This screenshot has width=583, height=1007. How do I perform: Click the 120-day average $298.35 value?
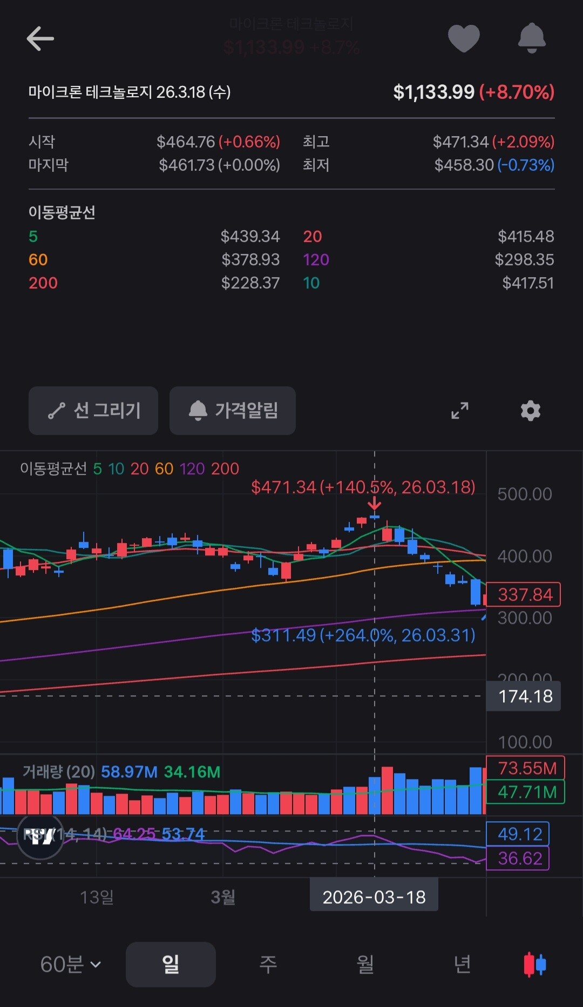point(524,259)
